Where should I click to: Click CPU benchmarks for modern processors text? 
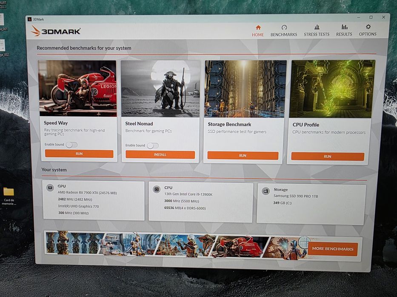[329, 132]
